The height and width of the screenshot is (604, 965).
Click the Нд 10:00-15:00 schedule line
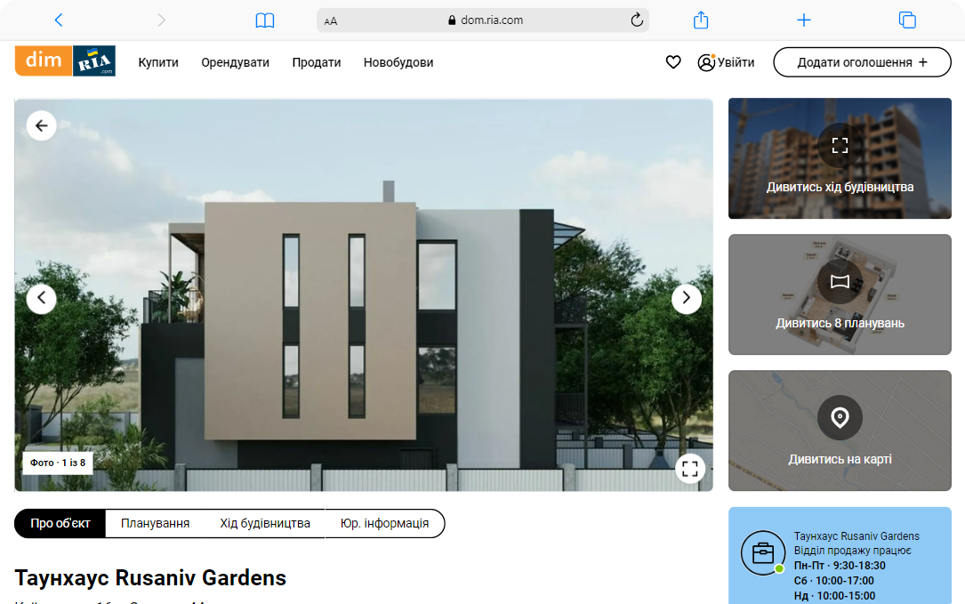pos(834,595)
